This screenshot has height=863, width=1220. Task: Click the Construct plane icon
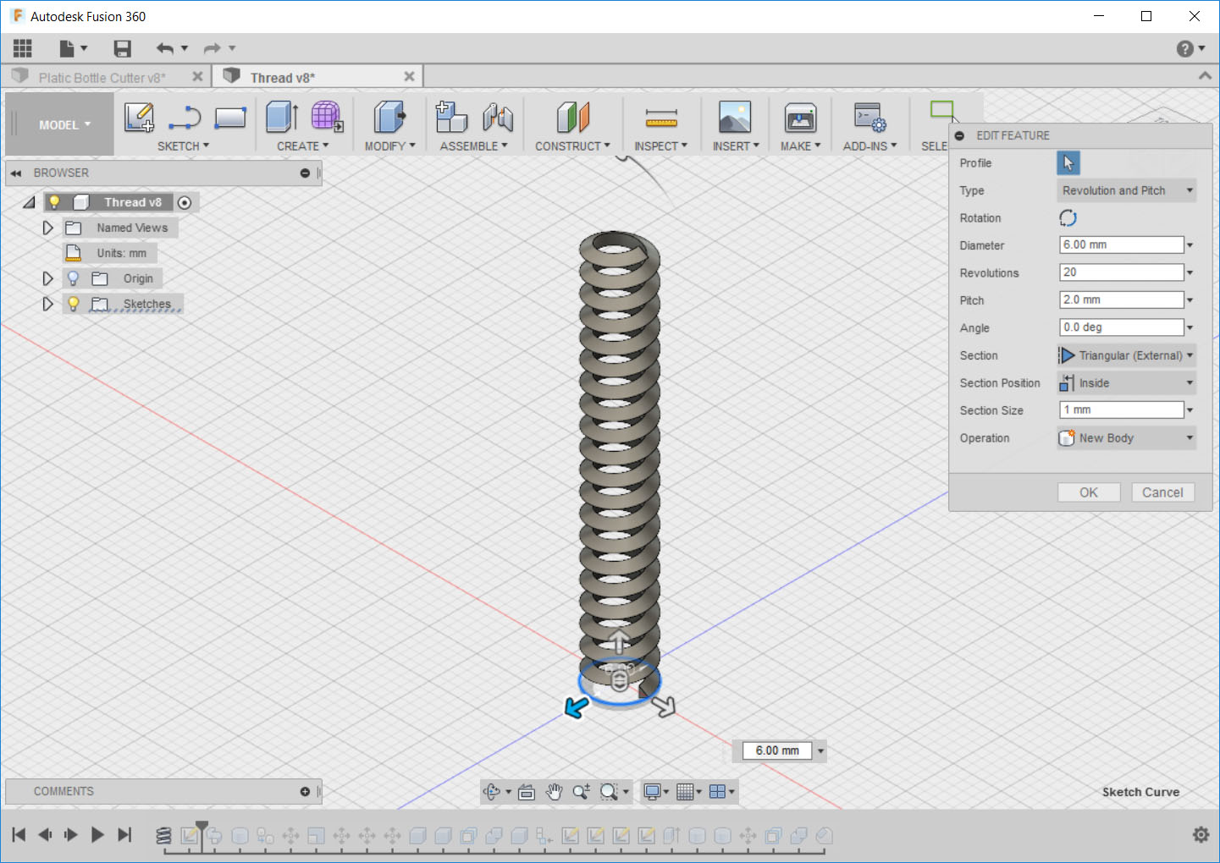[x=573, y=117]
